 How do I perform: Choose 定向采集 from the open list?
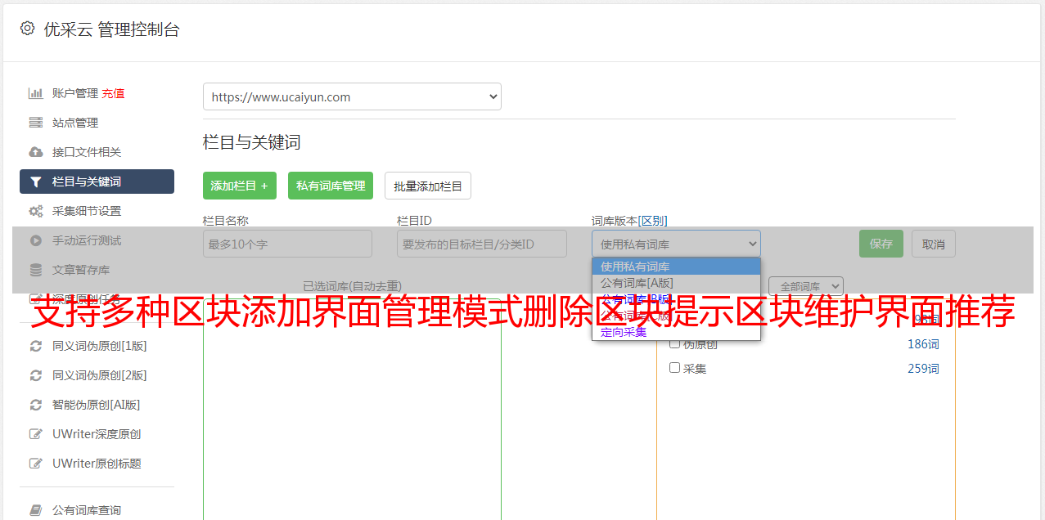[676, 332]
